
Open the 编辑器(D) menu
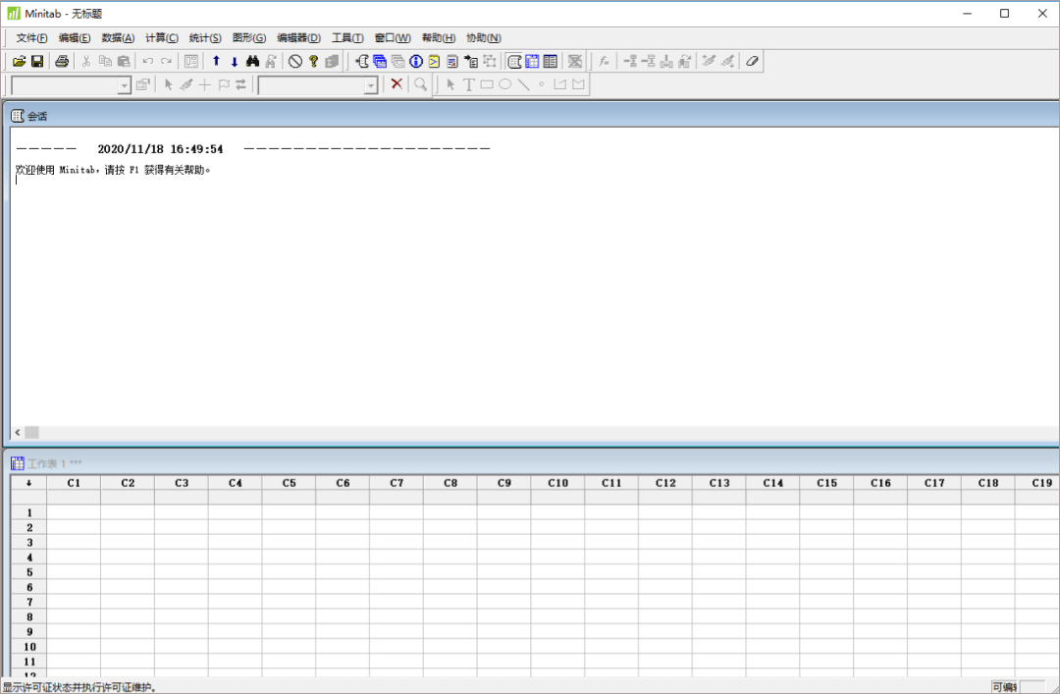(298, 38)
